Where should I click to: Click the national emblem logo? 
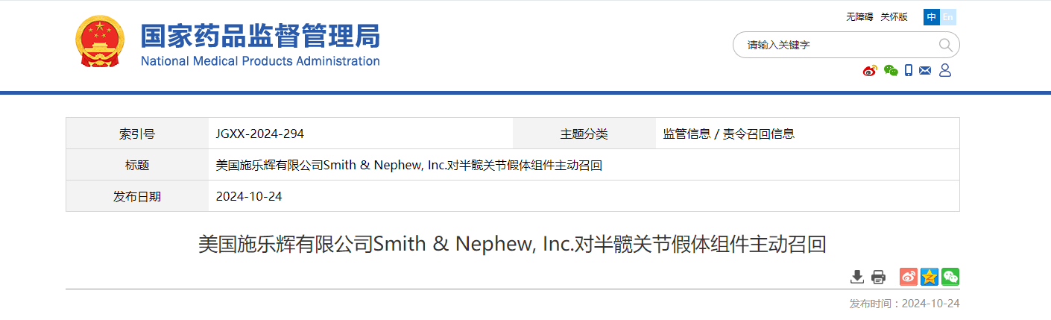click(101, 43)
